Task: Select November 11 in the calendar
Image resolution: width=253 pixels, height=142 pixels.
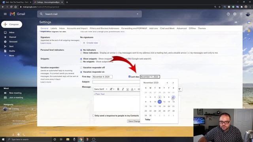Action: [160, 102]
